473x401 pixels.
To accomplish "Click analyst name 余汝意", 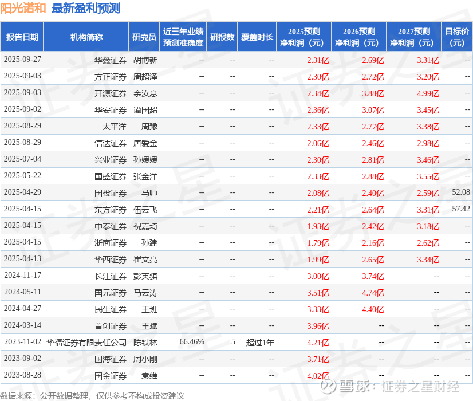I will tap(145, 93).
